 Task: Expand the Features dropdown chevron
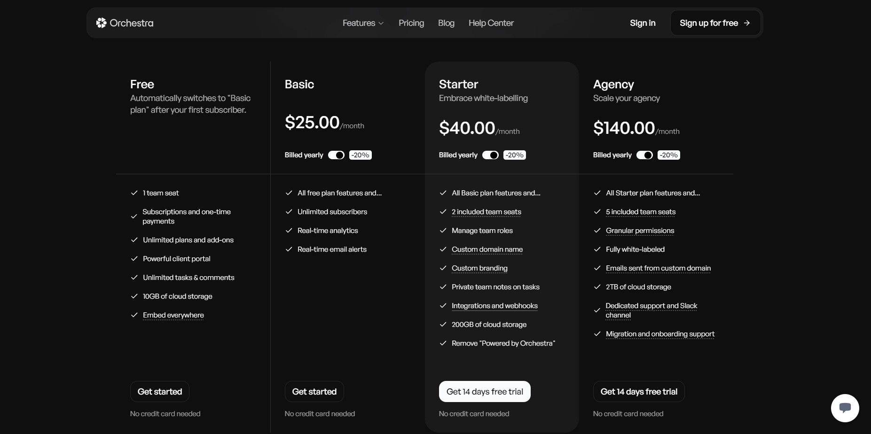point(381,23)
